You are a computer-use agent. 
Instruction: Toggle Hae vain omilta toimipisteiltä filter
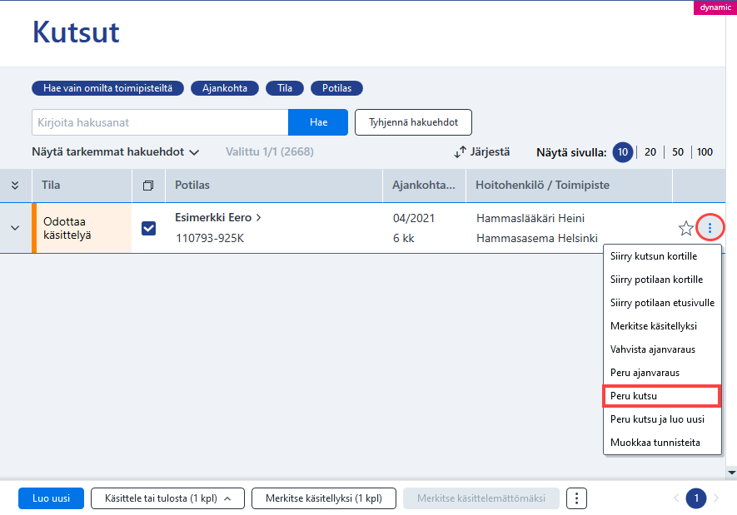pyautogui.click(x=107, y=88)
